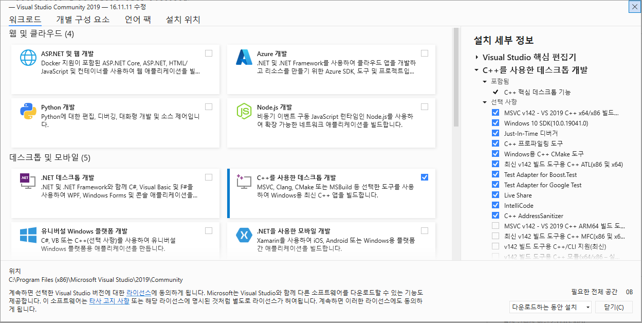Disable Test Adapter for Google Test
The image size is (642, 323).
(x=496, y=185)
